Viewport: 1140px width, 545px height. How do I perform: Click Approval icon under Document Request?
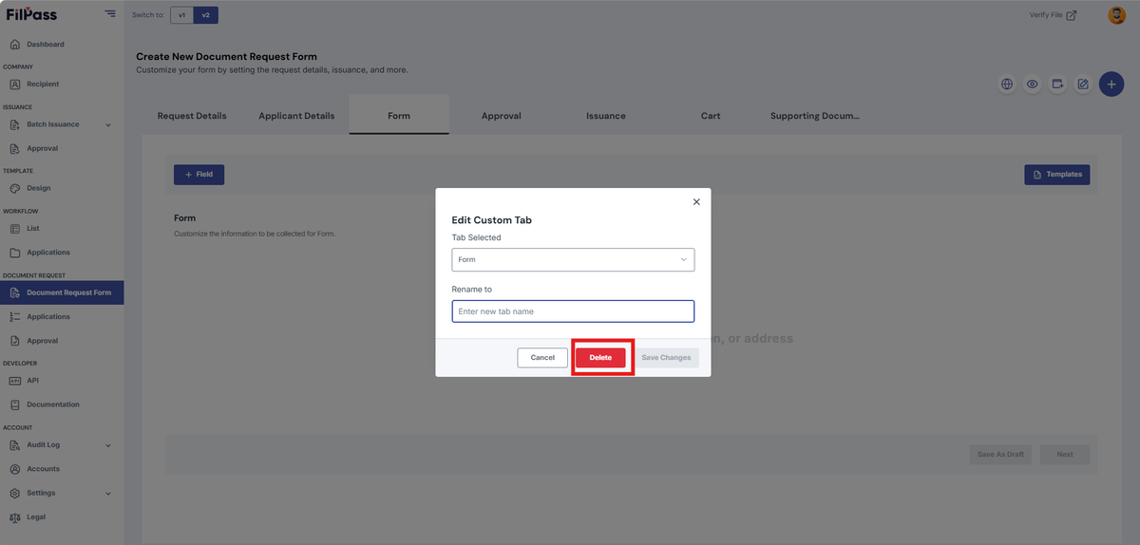[x=14, y=341]
